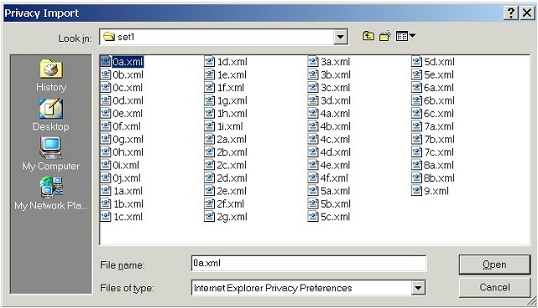Open the View menu button
This screenshot has width=538, height=308.
coord(405,36)
